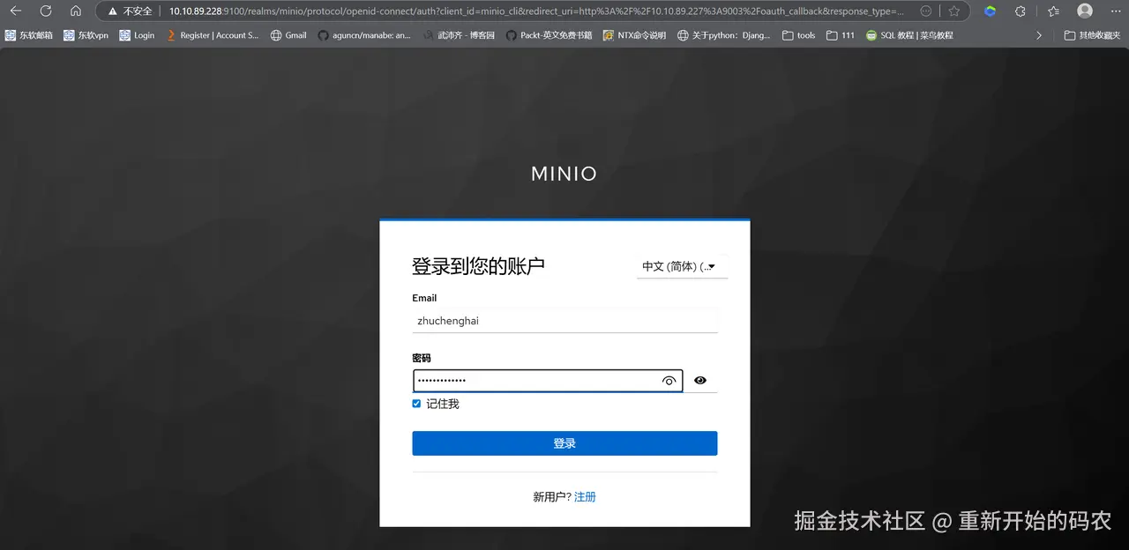1129x550 pixels.
Task: Open the Login bookmark
Action: coord(137,35)
